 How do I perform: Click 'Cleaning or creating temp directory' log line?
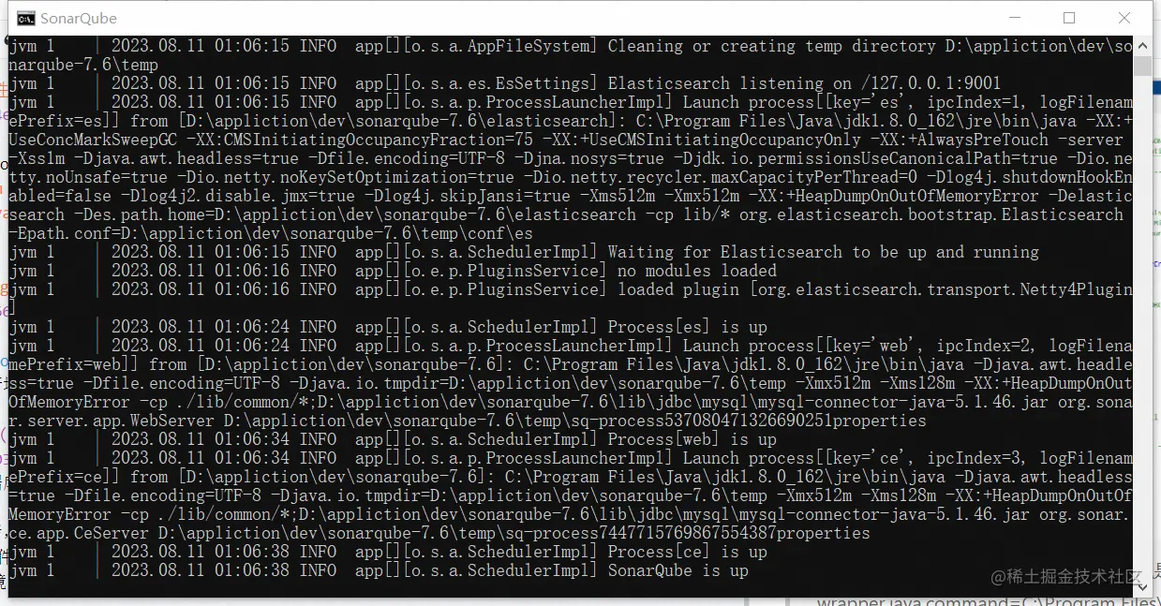[571, 55]
